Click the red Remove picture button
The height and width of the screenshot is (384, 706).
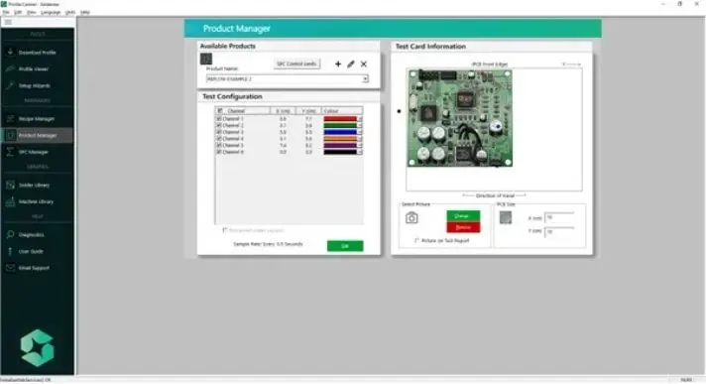[x=463, y=227]
